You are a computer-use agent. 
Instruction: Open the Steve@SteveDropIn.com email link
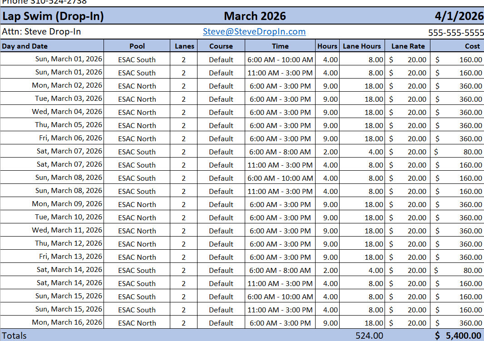[254, 32]
